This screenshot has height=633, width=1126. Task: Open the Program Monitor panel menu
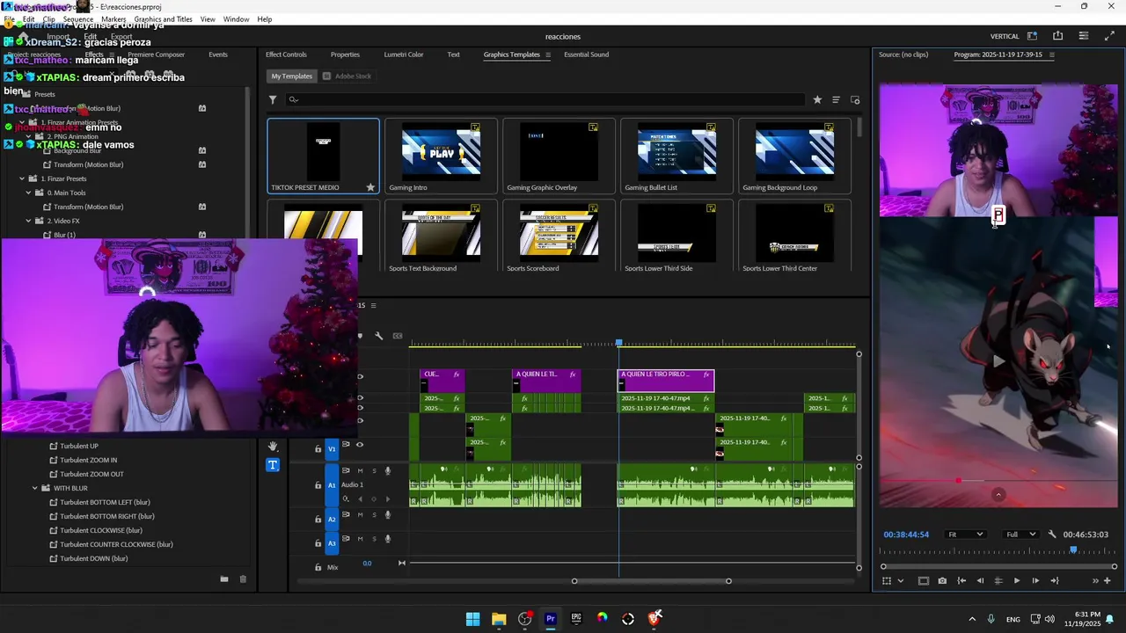1051,55
